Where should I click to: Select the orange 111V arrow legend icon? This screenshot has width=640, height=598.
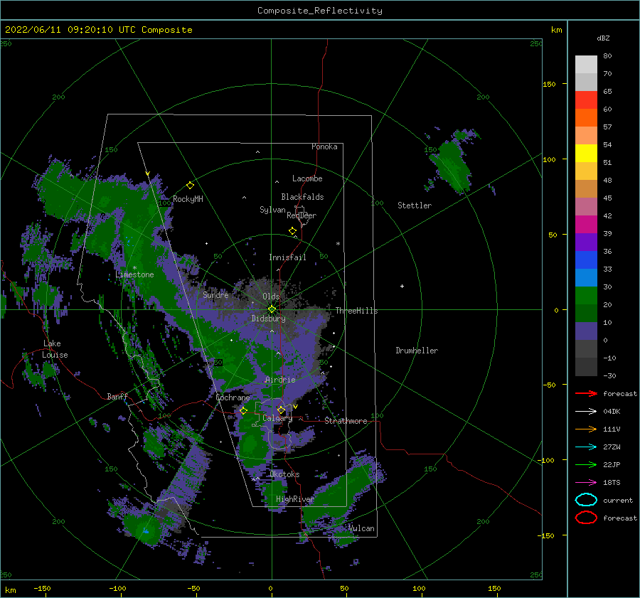tap(586, 429)
